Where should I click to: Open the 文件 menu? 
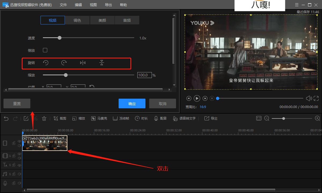point(63,5)
